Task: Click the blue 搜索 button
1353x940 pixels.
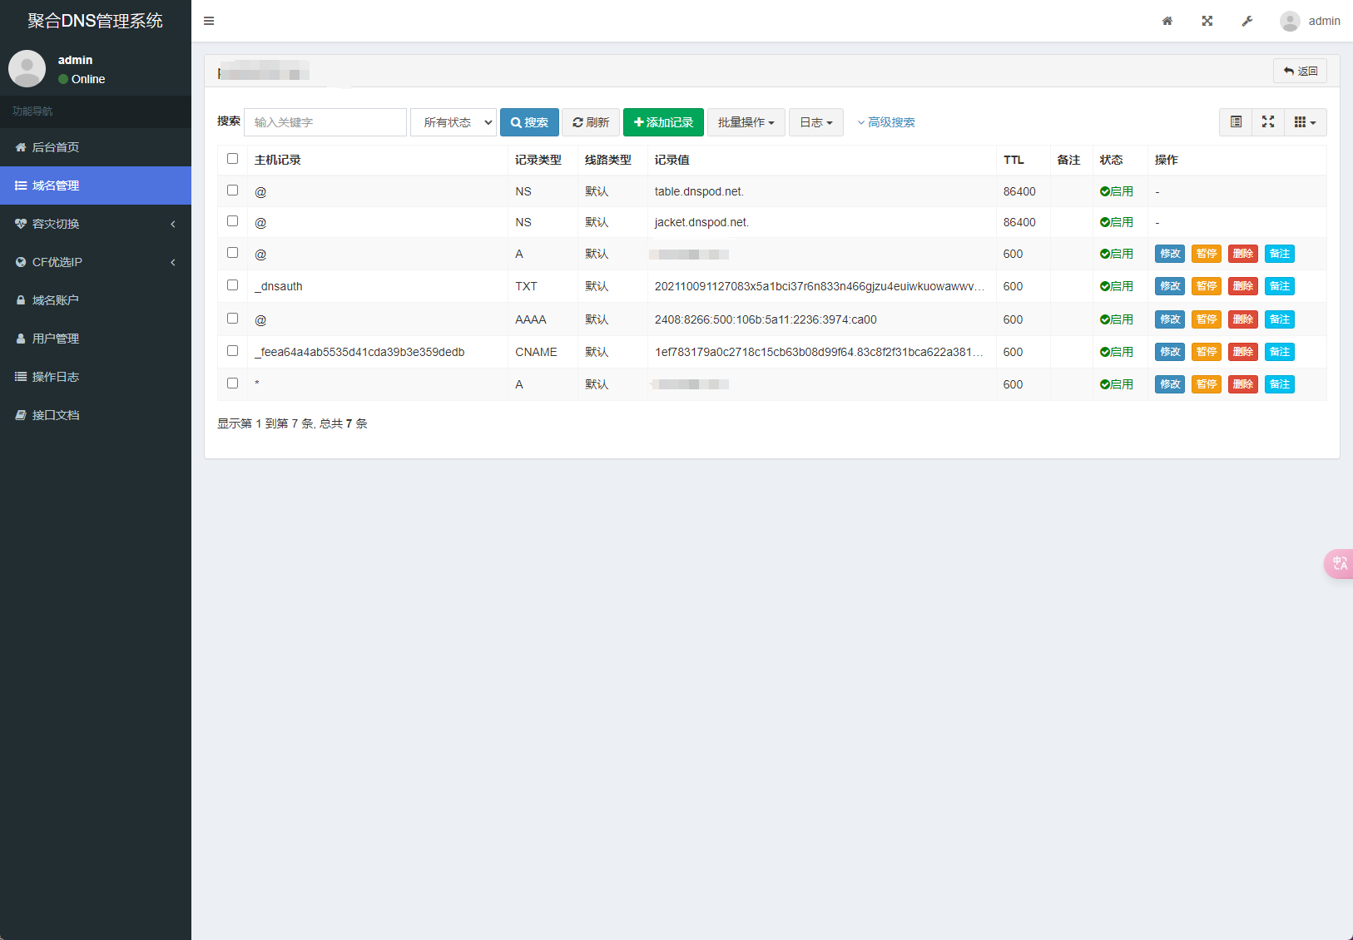Action: [x=529, y=122]
